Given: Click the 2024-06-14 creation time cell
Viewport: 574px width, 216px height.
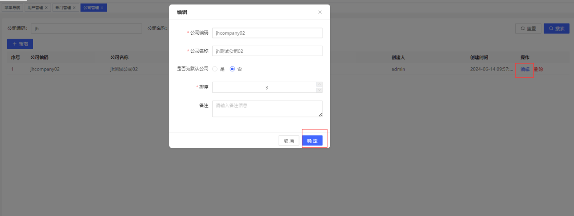Looking at the screenshot, I should click(x=492, y=70).
